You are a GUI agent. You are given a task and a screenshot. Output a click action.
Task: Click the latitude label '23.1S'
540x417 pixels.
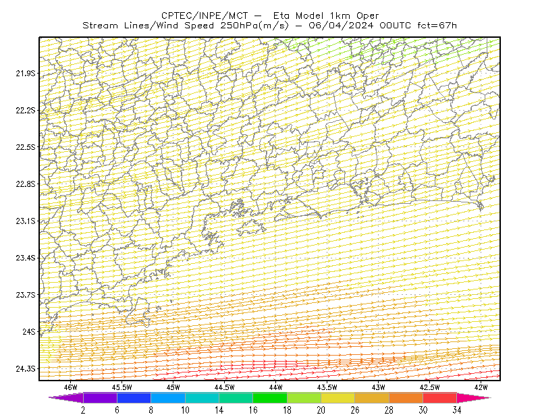tap(26, 221)
